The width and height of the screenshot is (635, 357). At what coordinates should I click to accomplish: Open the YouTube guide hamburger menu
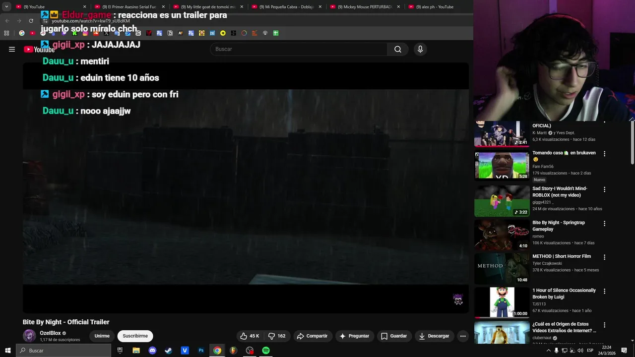[x=12, y=49]
